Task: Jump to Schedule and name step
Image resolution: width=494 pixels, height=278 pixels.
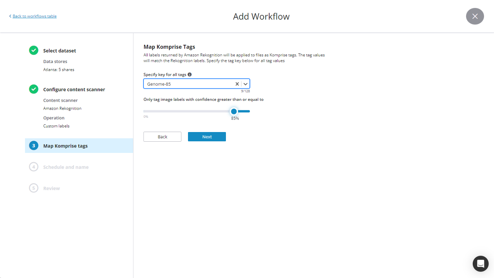Action: coord(66,167)
